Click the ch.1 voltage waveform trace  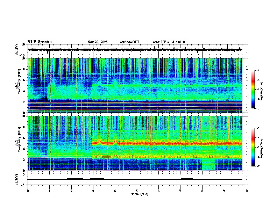tap(135, 50)
